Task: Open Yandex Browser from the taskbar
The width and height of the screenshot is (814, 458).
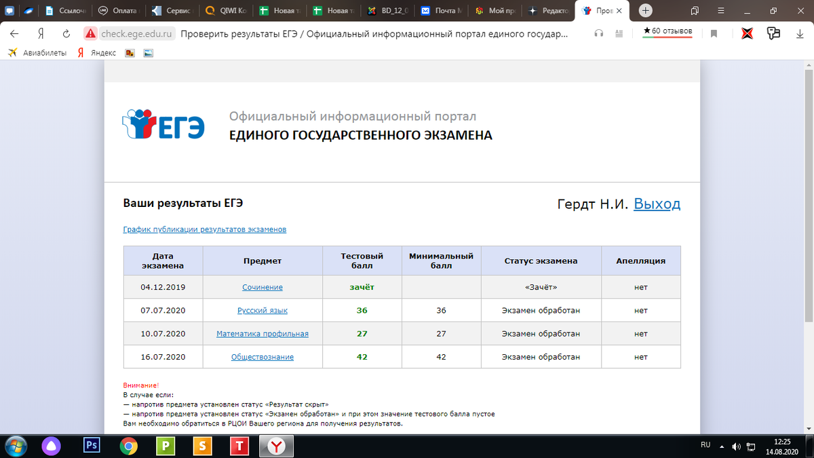Action: click(x=277, y=446)
